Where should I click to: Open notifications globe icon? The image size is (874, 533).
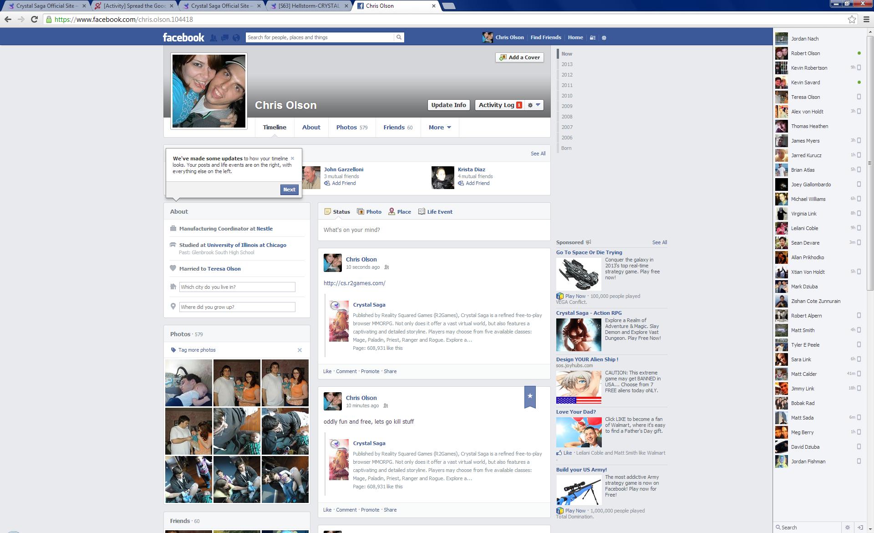tap(236, 38)
